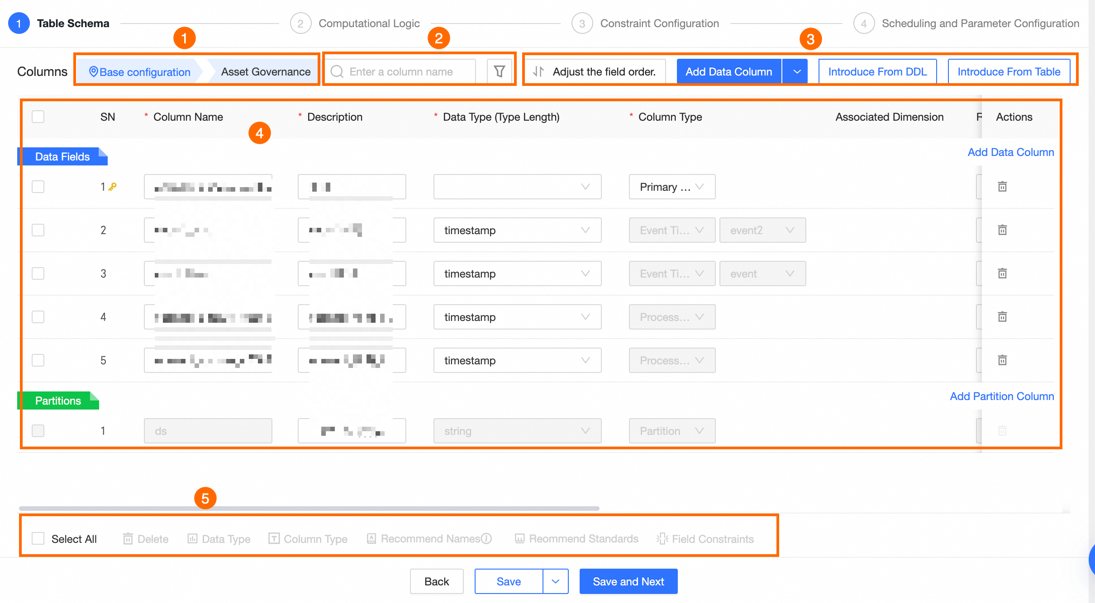Click the adjust field order sort icon
The height and width of the screenshot is (603, 1095).
pos(538,71)
